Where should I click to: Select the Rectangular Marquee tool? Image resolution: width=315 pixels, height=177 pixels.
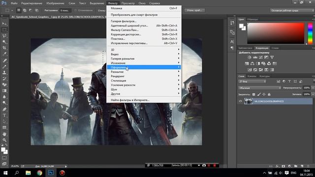coord(4,29)
